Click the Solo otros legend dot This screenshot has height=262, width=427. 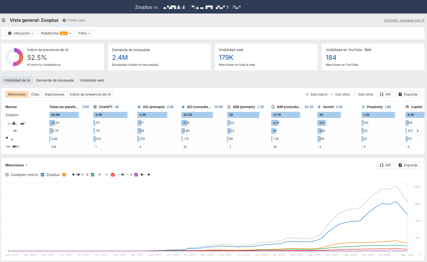coord(355,94)
